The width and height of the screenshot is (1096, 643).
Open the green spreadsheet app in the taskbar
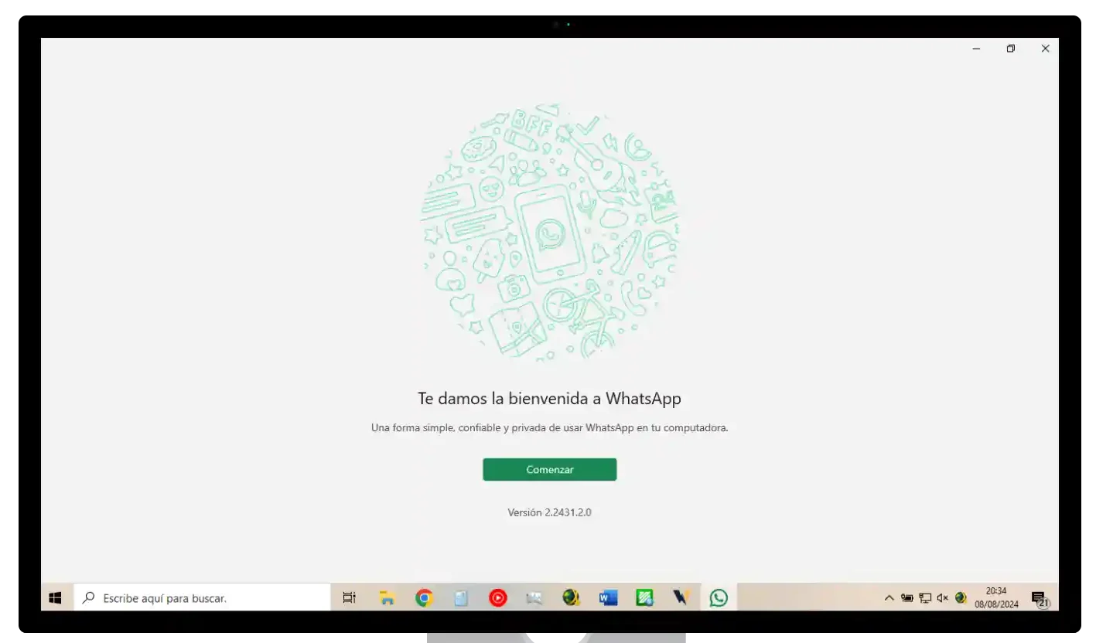[x=645, y=597]
